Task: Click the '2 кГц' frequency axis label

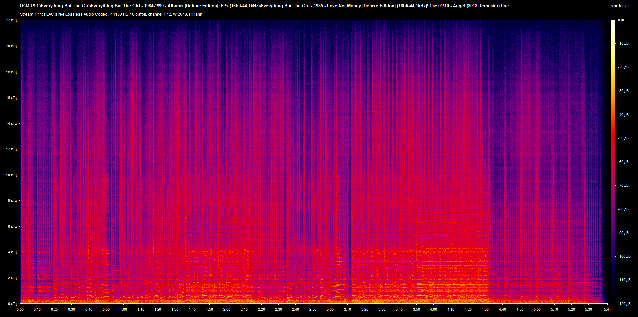Action: (12, 278)
